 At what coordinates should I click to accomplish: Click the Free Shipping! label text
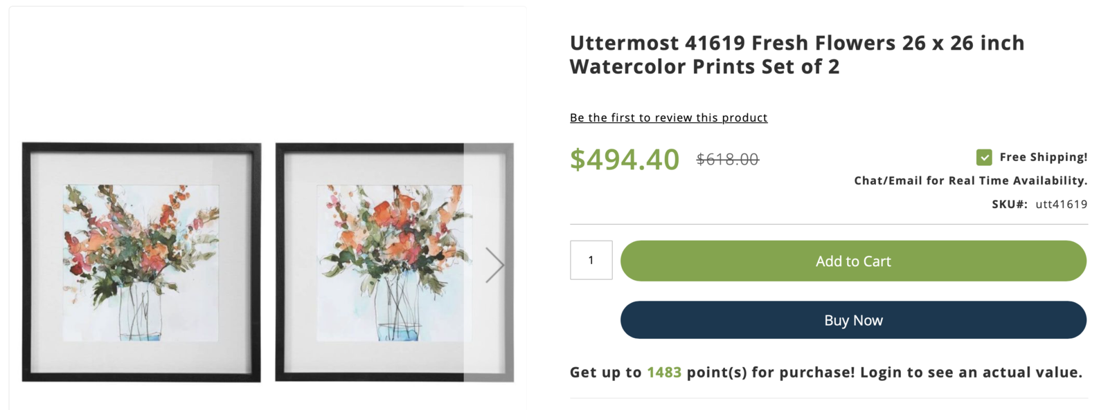tap(1043, 157)
